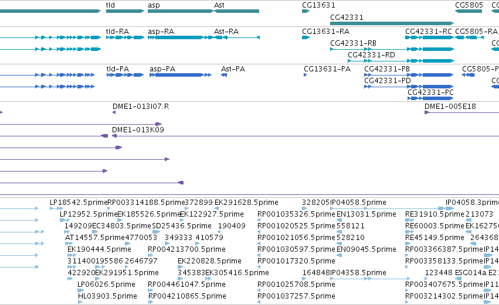Click the RP001037257.5prime EST label
The height and width of the screenshot is (305, 499).
coord(296,296)
